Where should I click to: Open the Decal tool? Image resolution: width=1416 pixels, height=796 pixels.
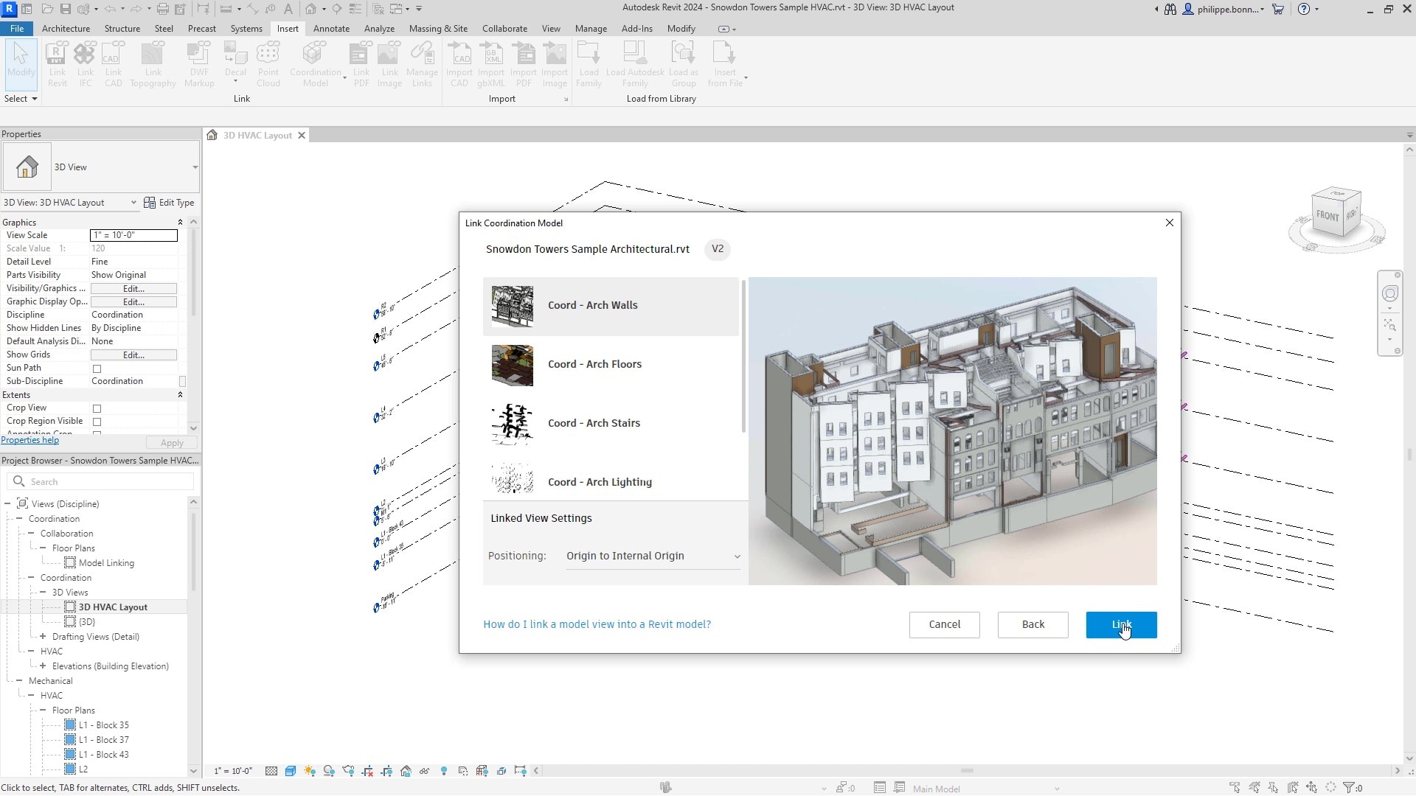(x=235, y=64)
